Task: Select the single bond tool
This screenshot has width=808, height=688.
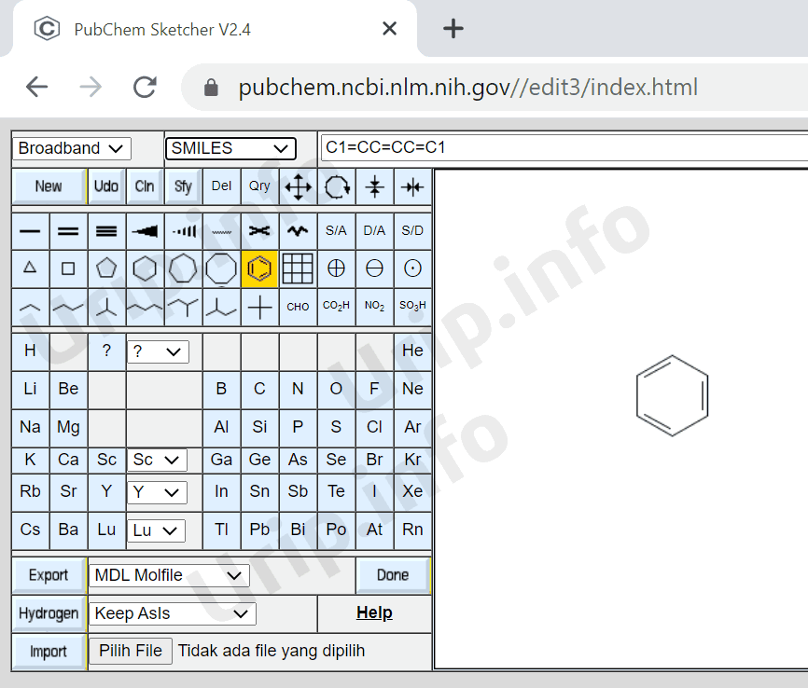Action: click(30, 230)
